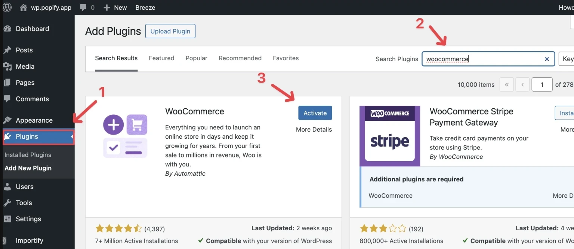Go to first page of results

tap(506, 85)
